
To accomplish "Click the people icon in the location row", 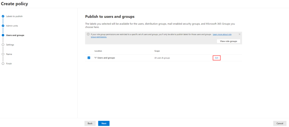I will click(95, 58).
